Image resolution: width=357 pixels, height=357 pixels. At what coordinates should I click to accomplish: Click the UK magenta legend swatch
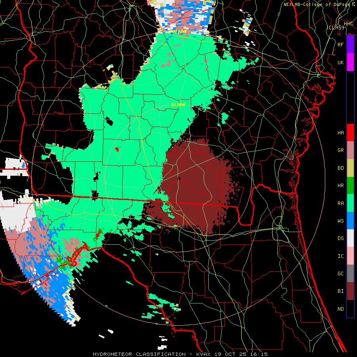coord(350,62)
